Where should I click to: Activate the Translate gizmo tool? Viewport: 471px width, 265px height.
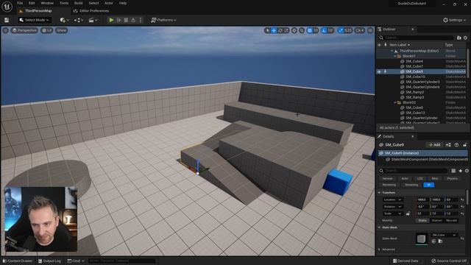click(x=274, y=30)
